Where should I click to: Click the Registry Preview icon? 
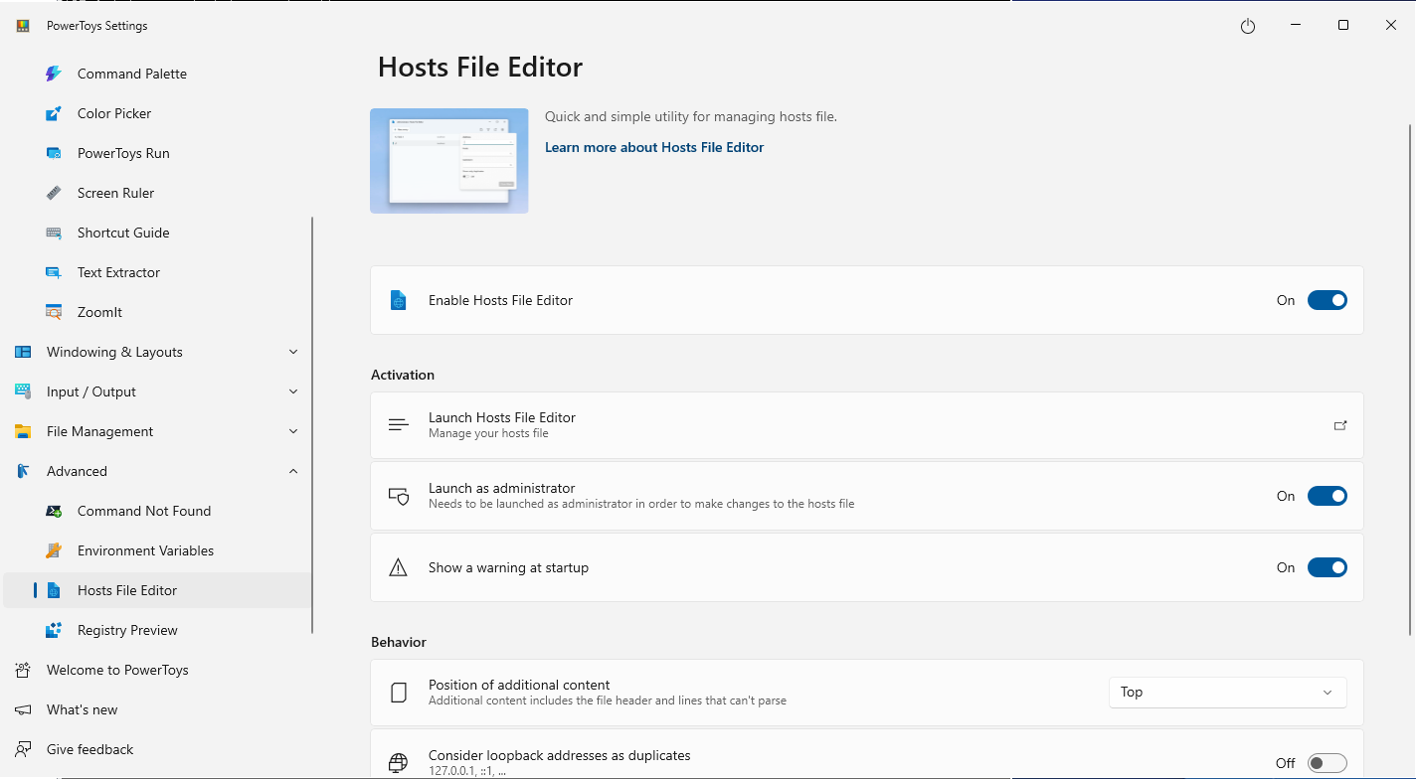[x=54, y=630]
